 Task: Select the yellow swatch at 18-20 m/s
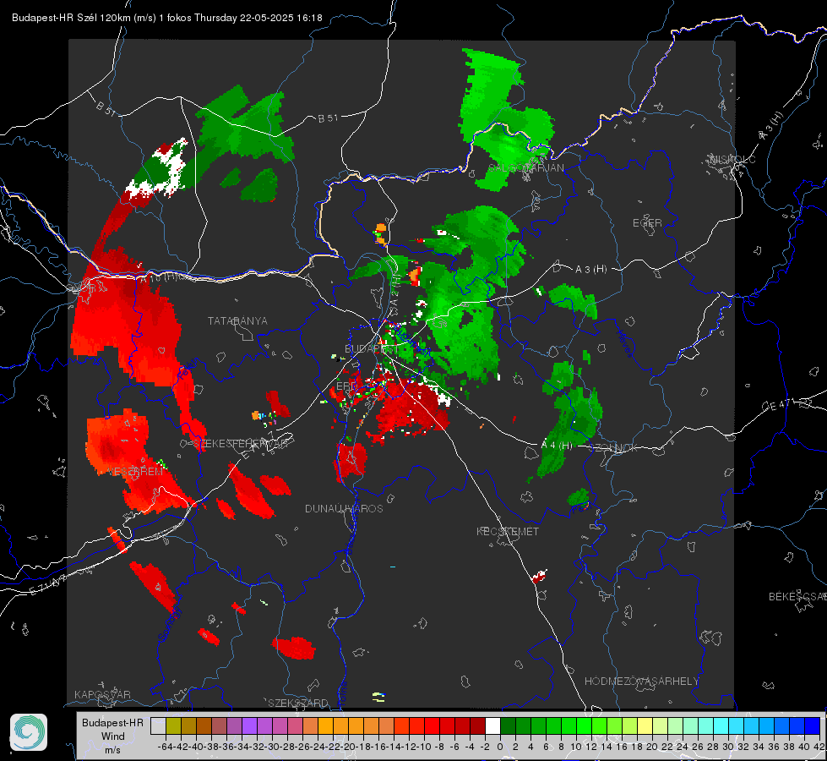point(645,725)
